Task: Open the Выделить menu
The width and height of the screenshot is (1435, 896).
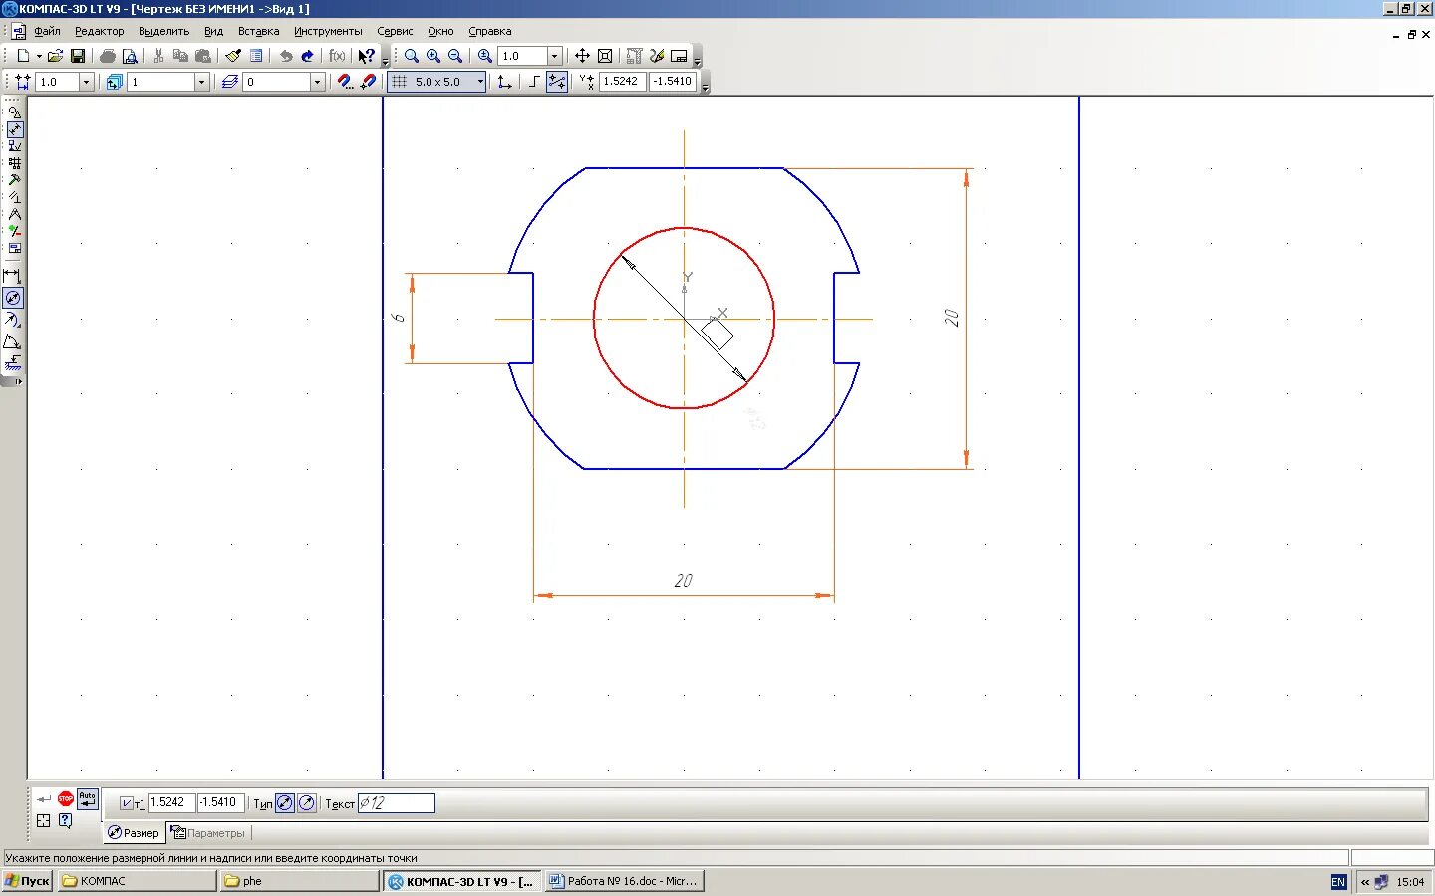Action: coord(163,31)
